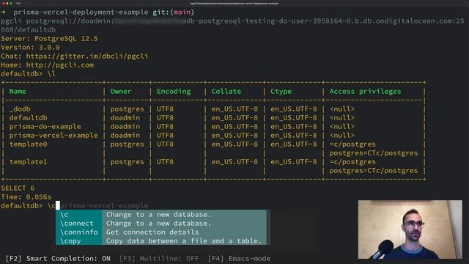469x264 pixels.
Task: Click the green window maximize button
Action: click(x=11, y=3)
